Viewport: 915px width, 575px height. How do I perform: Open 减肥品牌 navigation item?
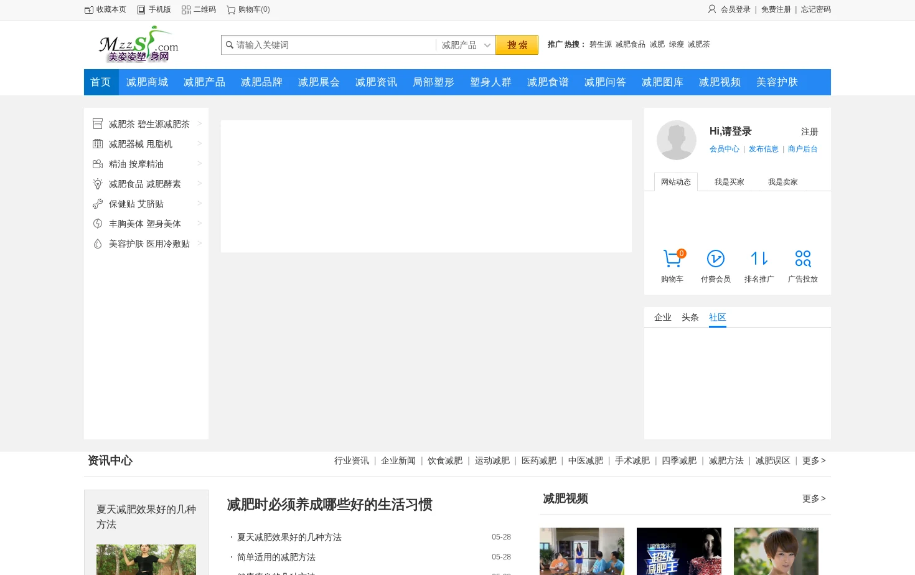(262, 82)
